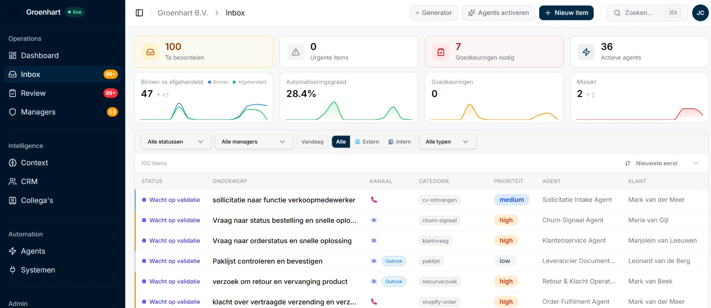Click the Groenhart logo

14,12
